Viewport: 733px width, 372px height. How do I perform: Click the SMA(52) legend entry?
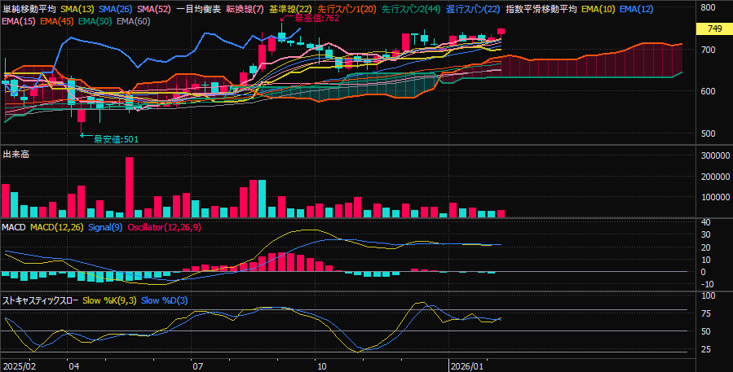(155, 9)
